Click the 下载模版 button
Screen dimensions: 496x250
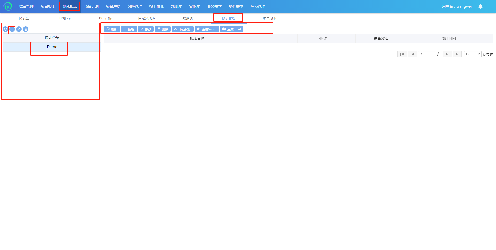pyautogui.click(x=182, y=29)
